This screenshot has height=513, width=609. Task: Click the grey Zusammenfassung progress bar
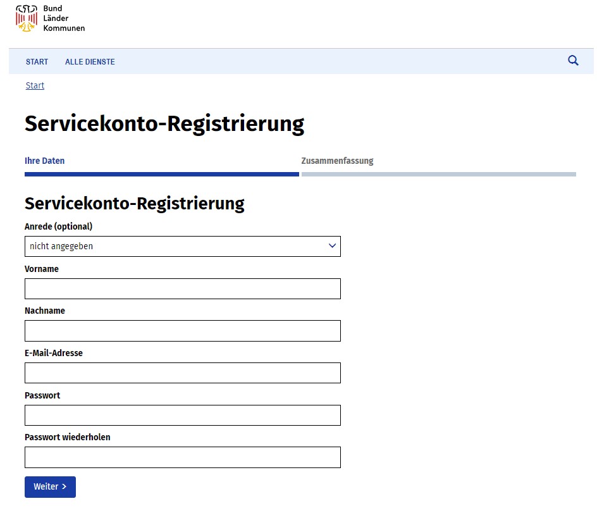438,175
